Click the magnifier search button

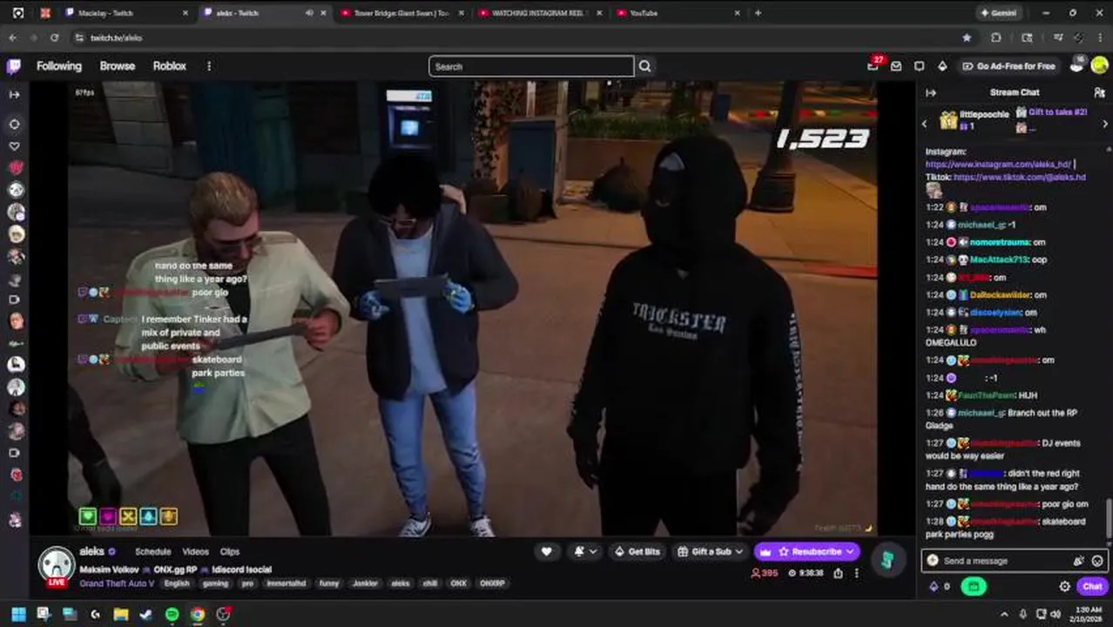coord(644,66)
